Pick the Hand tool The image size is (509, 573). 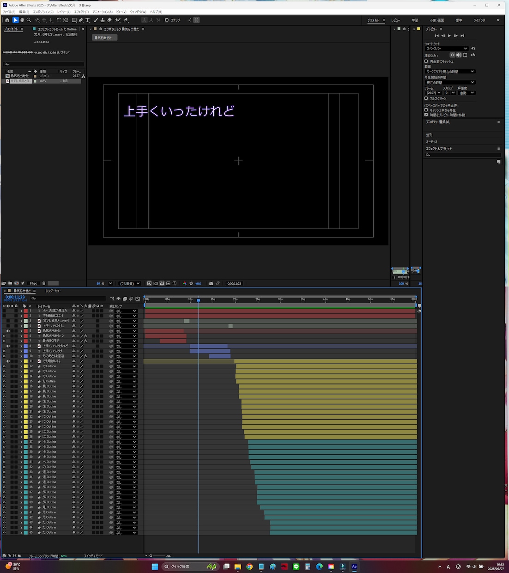click(22, 20)
